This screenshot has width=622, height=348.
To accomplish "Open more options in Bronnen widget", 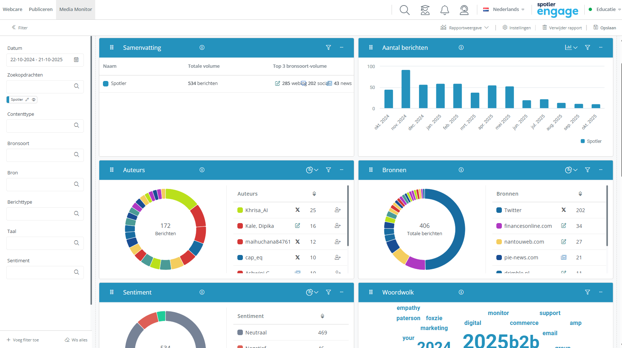I will pyautogui.click(x=601, y=170).
